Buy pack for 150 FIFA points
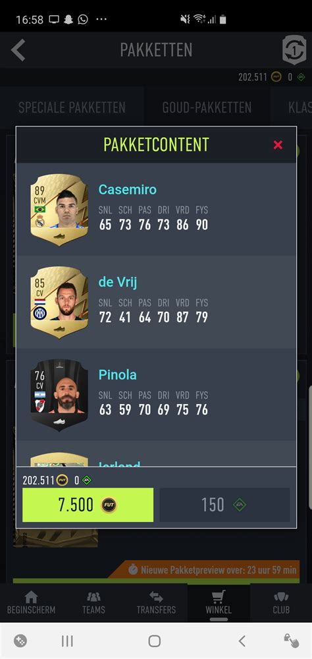 224,505
